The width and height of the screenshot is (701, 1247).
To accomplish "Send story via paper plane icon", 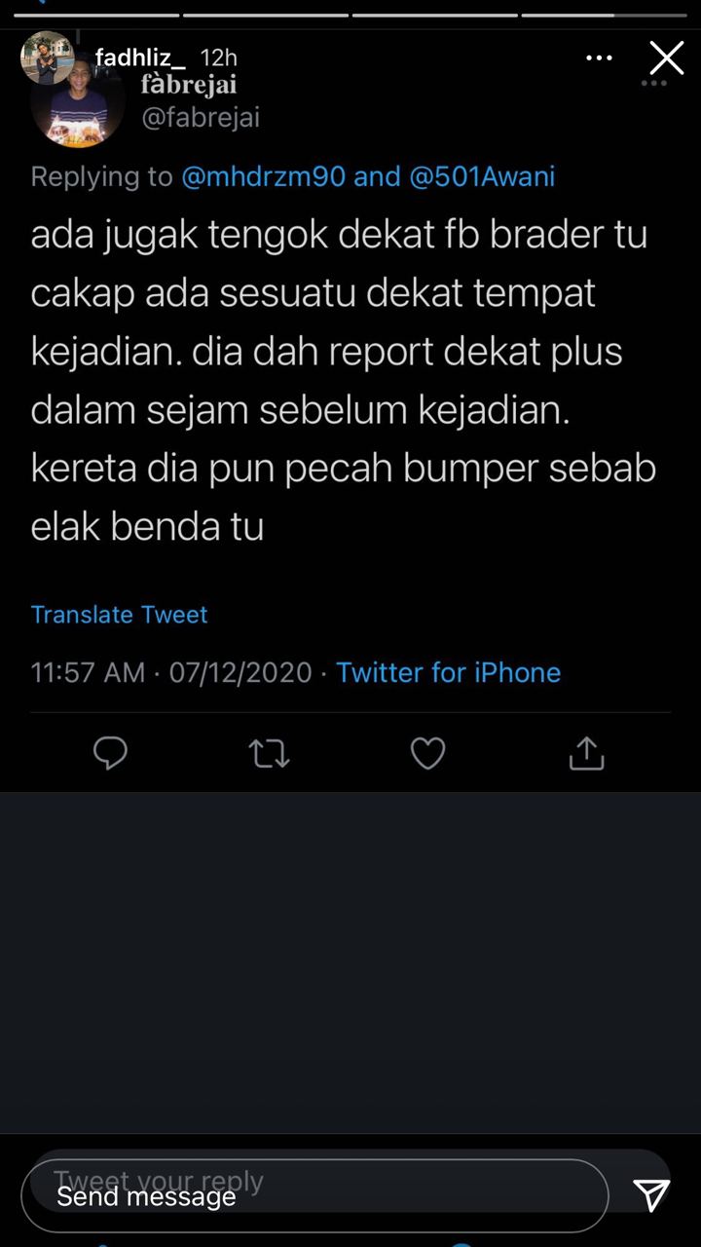I will pos(651,1194).
